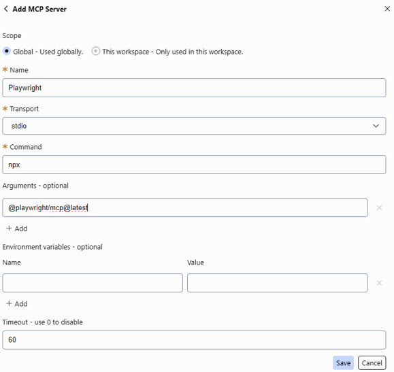
Task: Select the Global scope radio button
Action: [7, 51]
